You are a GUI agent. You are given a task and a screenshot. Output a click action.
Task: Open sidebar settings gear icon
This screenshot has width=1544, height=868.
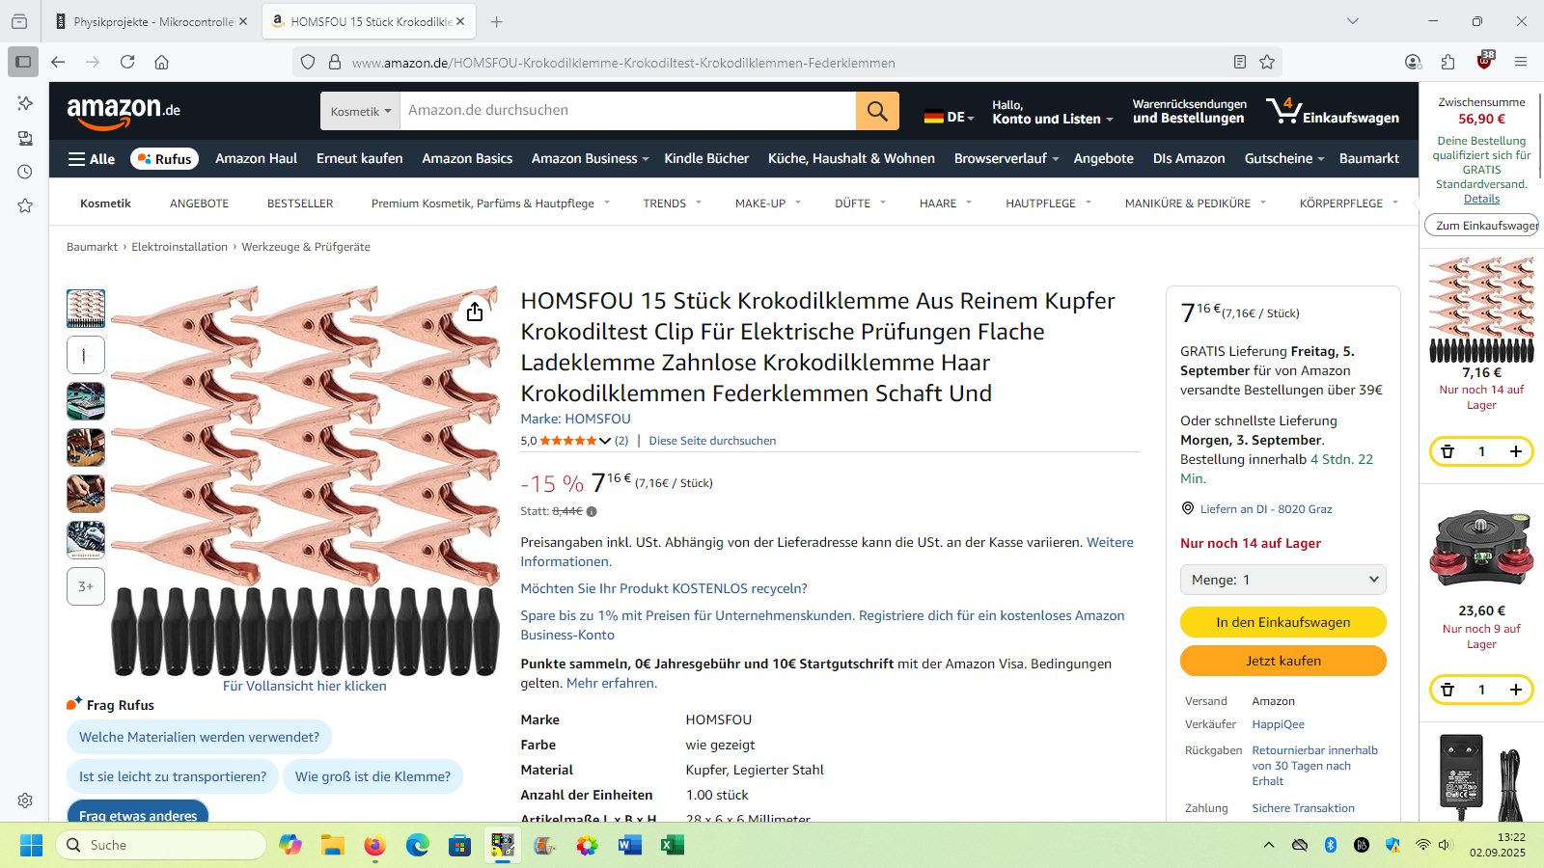[x=25, y=800]
